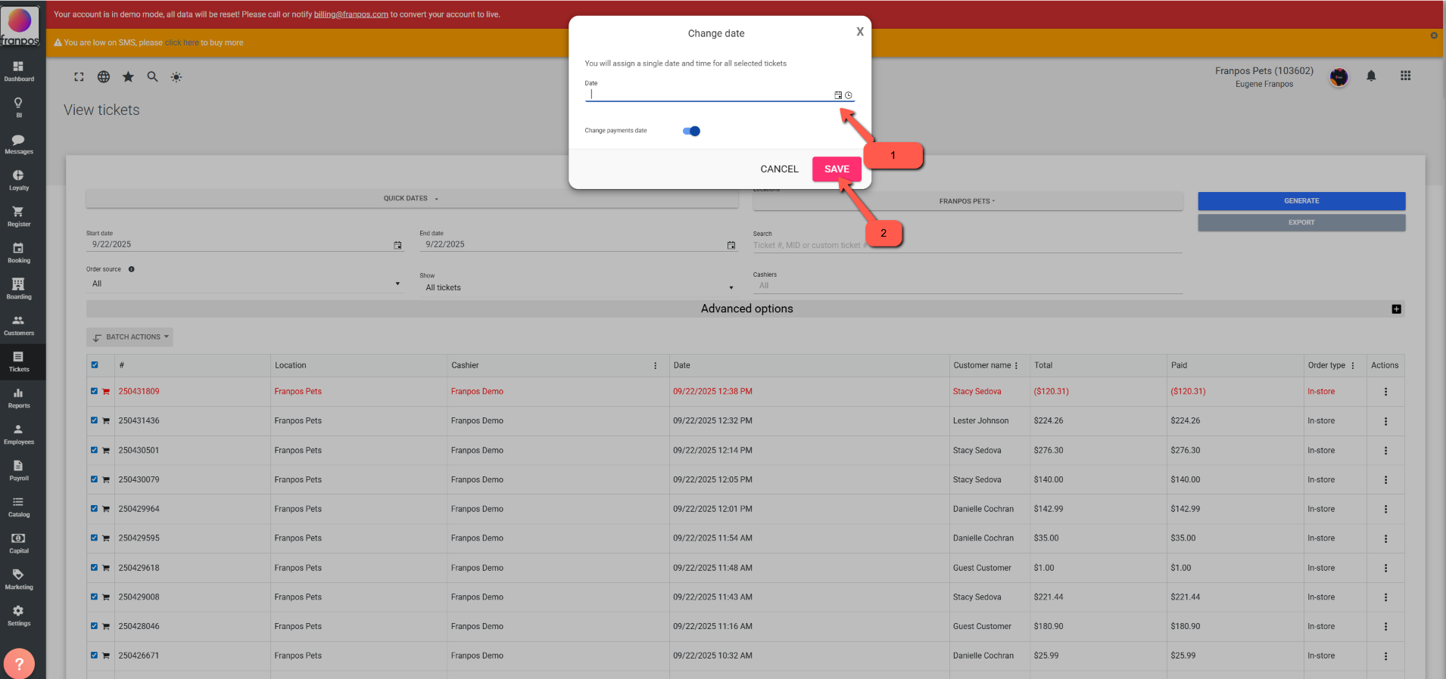Open Reports in the sidebar
Image resolution: width=1446 pixels, height=679 pixels.
(x=19, y=398)
